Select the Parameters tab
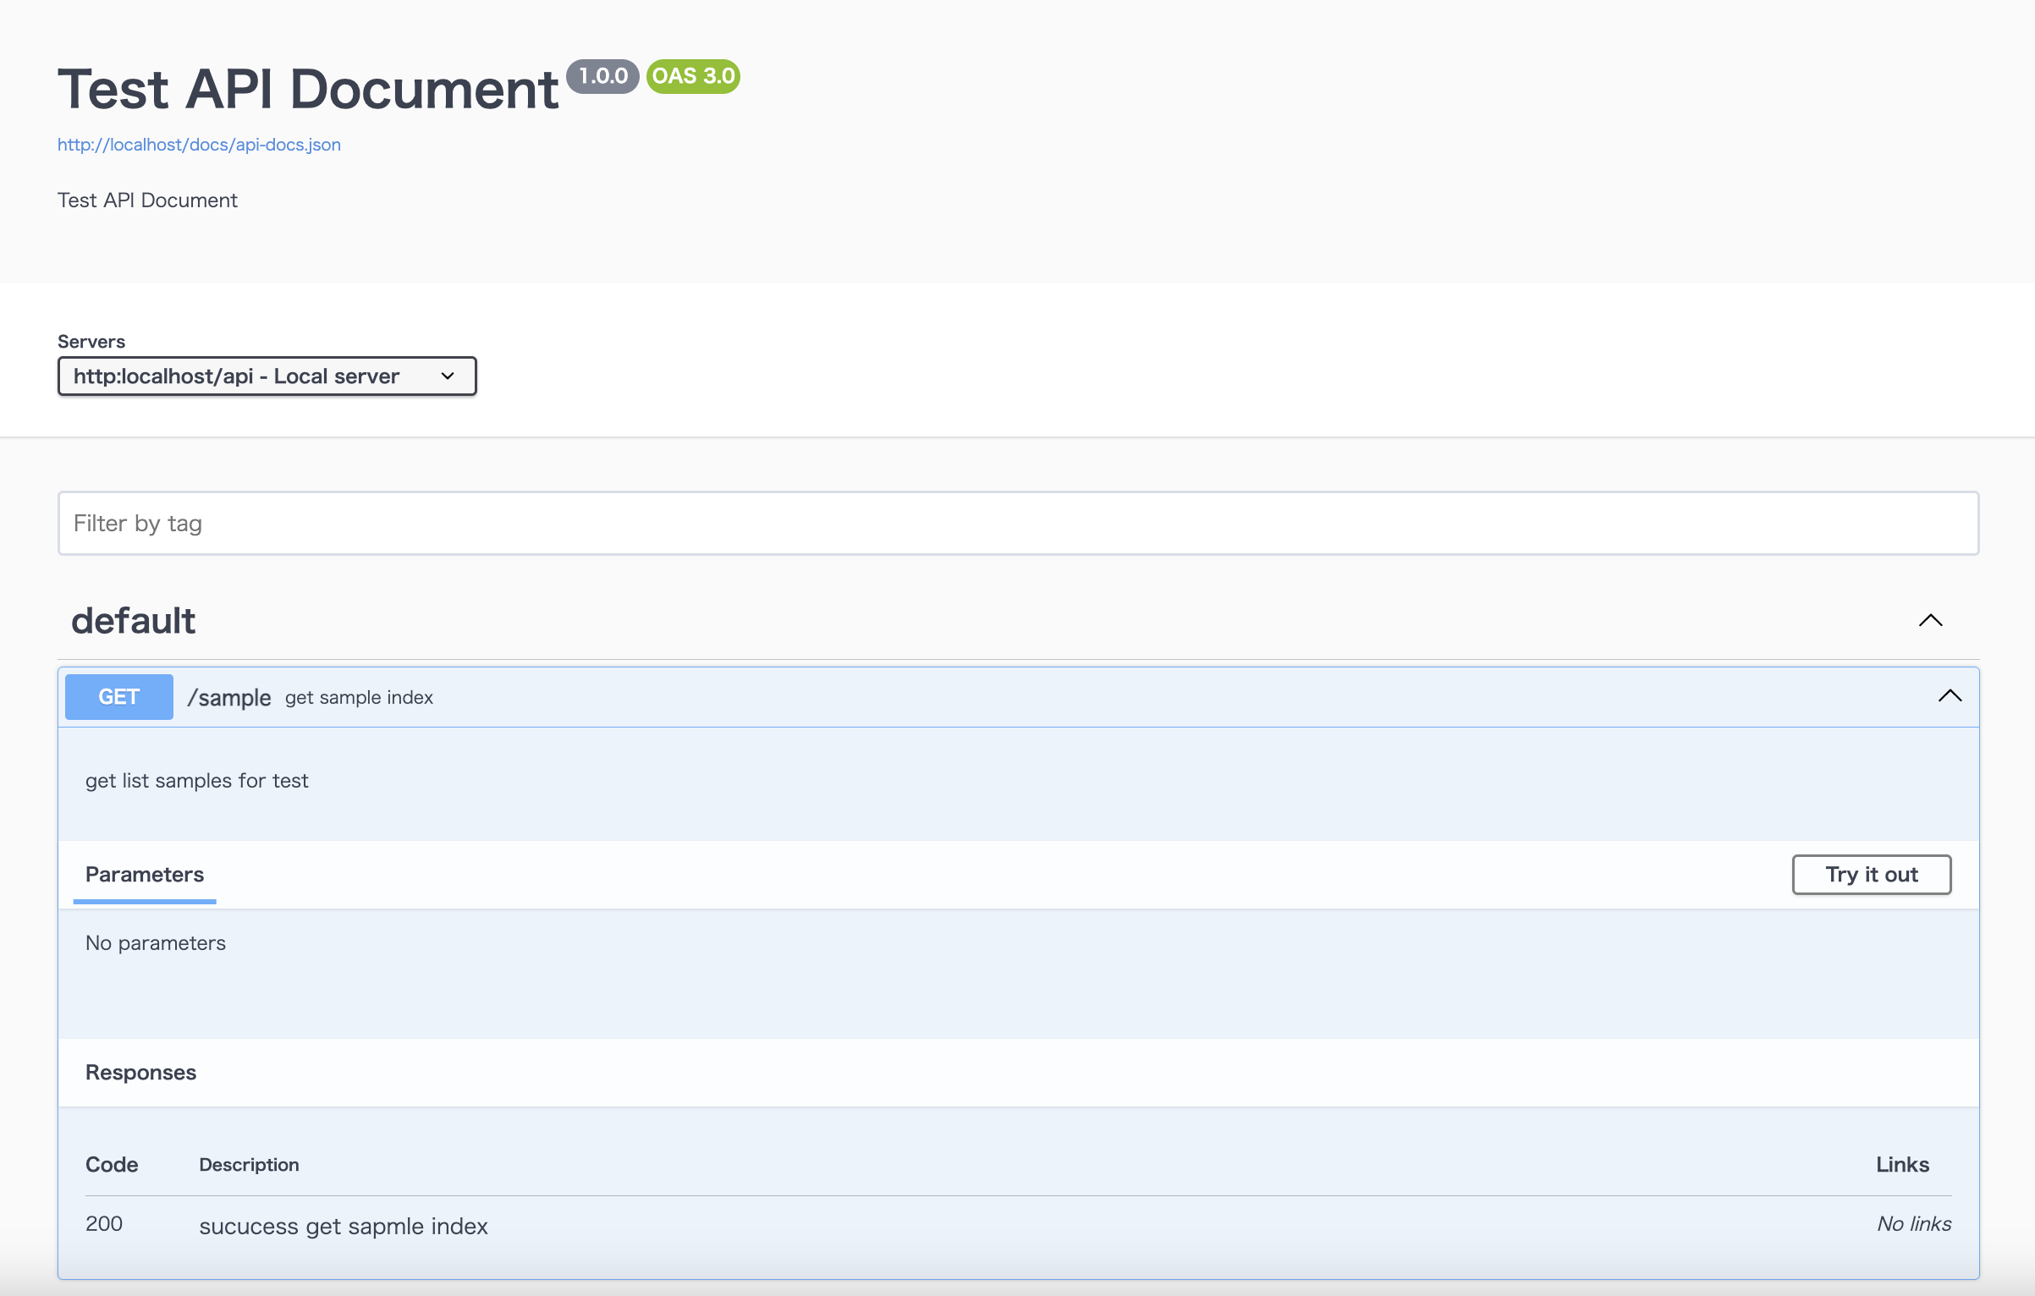The height and width of the screenshot is (1296, 2035). [145, 874]
